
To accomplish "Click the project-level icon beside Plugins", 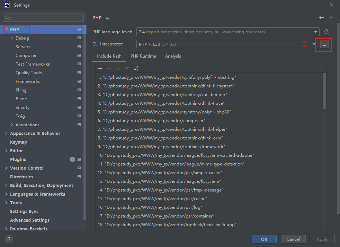I will click(79, 160).
